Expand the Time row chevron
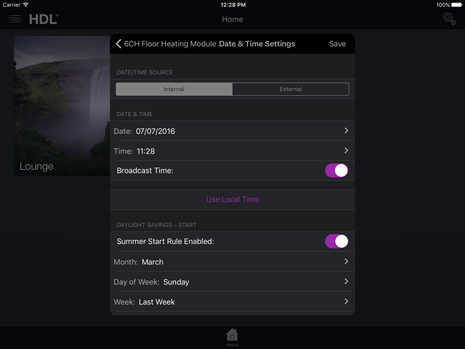 (346, 150)
